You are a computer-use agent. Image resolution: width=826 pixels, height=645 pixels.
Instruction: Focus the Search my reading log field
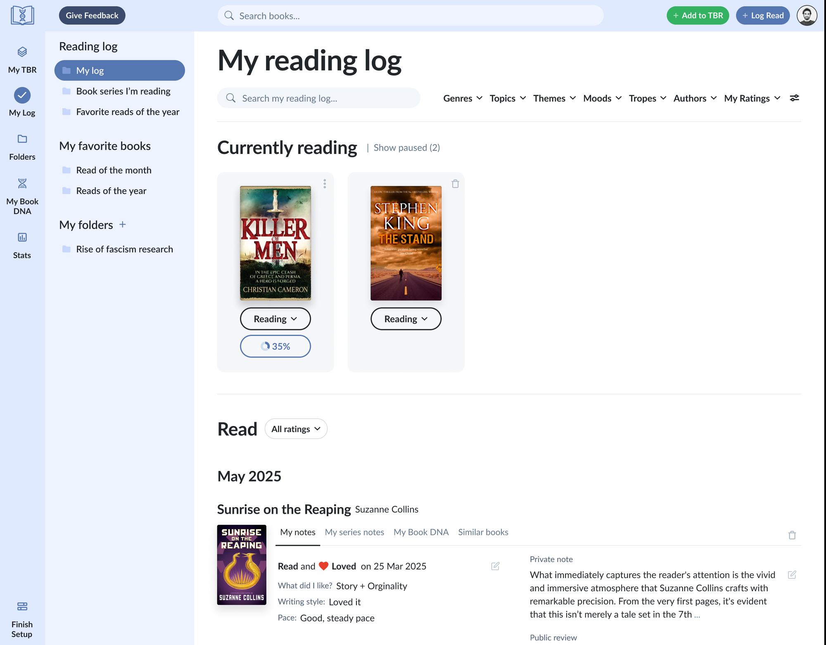click(x=319, y=98)
